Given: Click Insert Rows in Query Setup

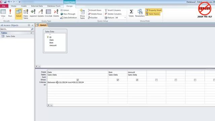Looking at the screenshot, I should 95,10.
